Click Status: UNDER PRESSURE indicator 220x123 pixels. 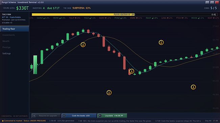pos(35,121)
